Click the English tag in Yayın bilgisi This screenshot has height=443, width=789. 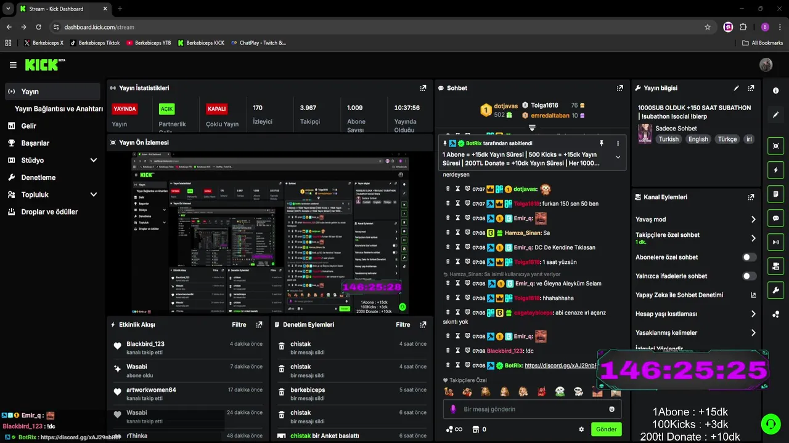pos(698,139)
